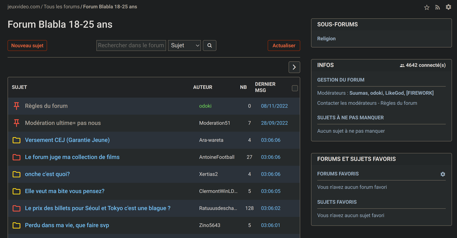Open the RSS feed icon

pyautogui.click(x=437, y=7)
